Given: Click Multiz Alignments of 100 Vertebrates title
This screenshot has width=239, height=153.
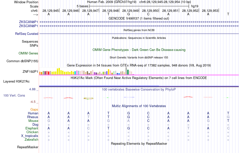Looking at the screenshot, I should coord(139,106).
